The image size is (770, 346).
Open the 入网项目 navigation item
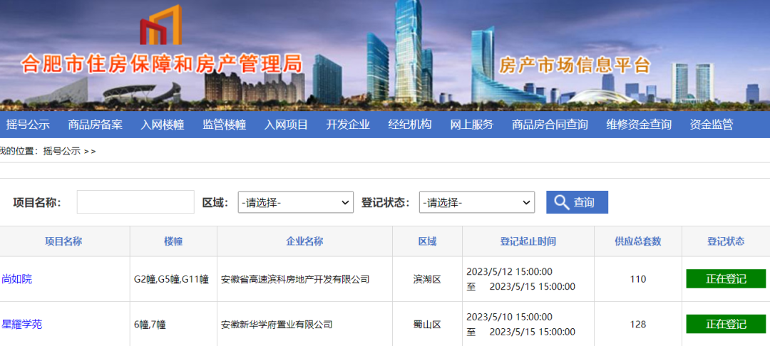pyautogui.click(x=286, y=125)
